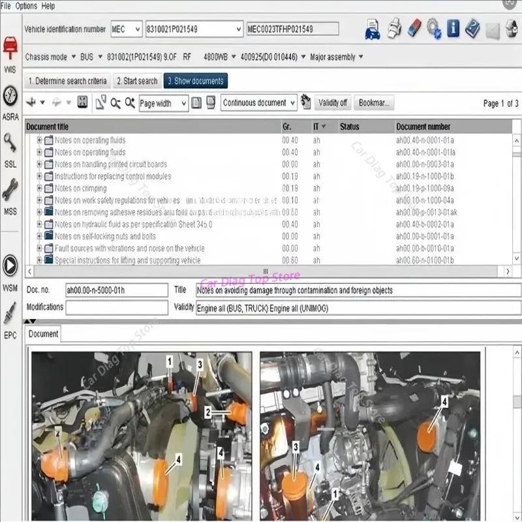Sort by Status column header
Screen dimensions: 522x522
[x=367, y=127]
